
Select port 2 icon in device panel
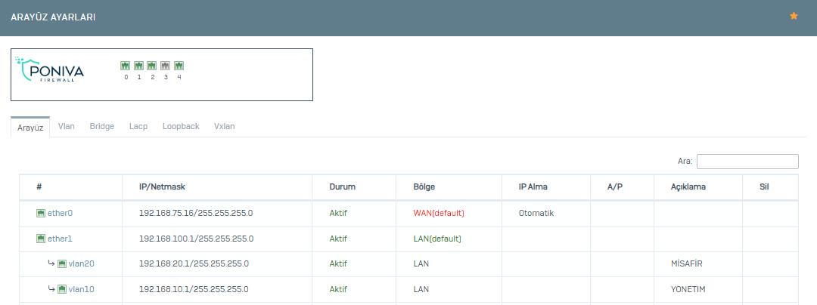[151, 66]
